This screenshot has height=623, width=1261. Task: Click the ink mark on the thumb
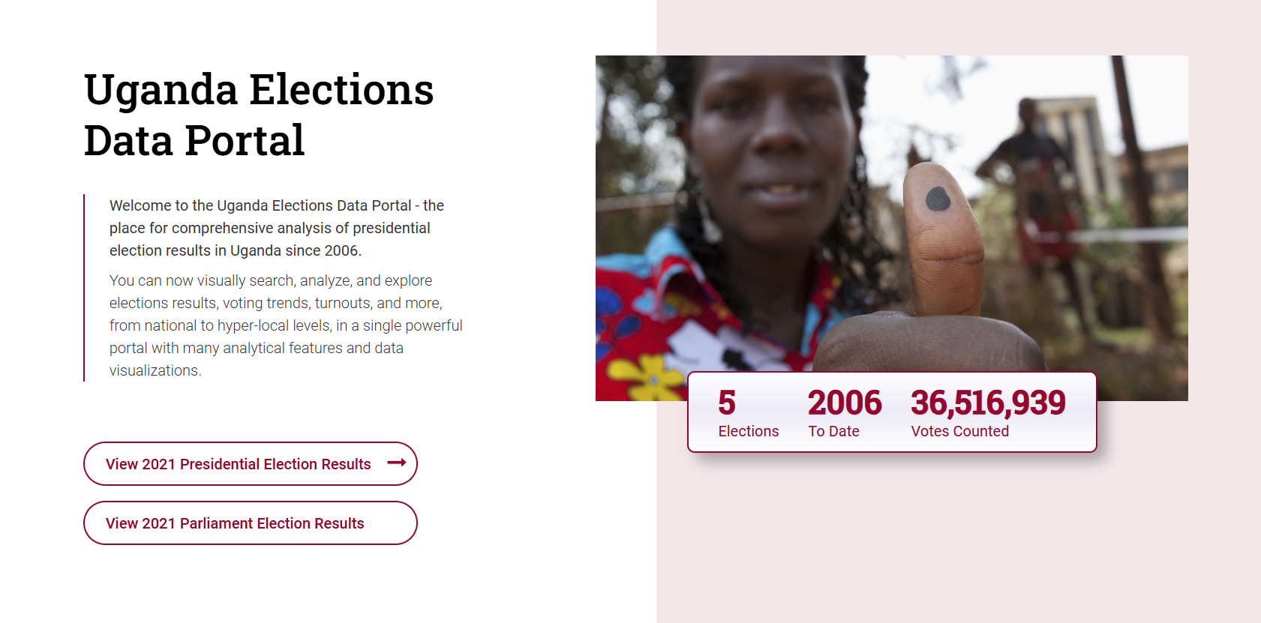(x=938, y=199)
